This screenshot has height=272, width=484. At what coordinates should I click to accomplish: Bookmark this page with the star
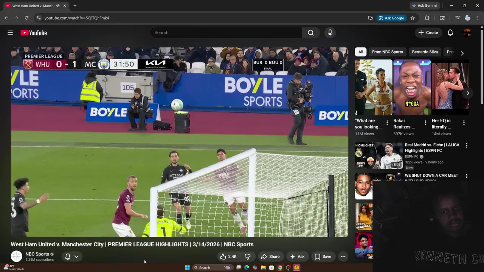[x=413, y=18]
